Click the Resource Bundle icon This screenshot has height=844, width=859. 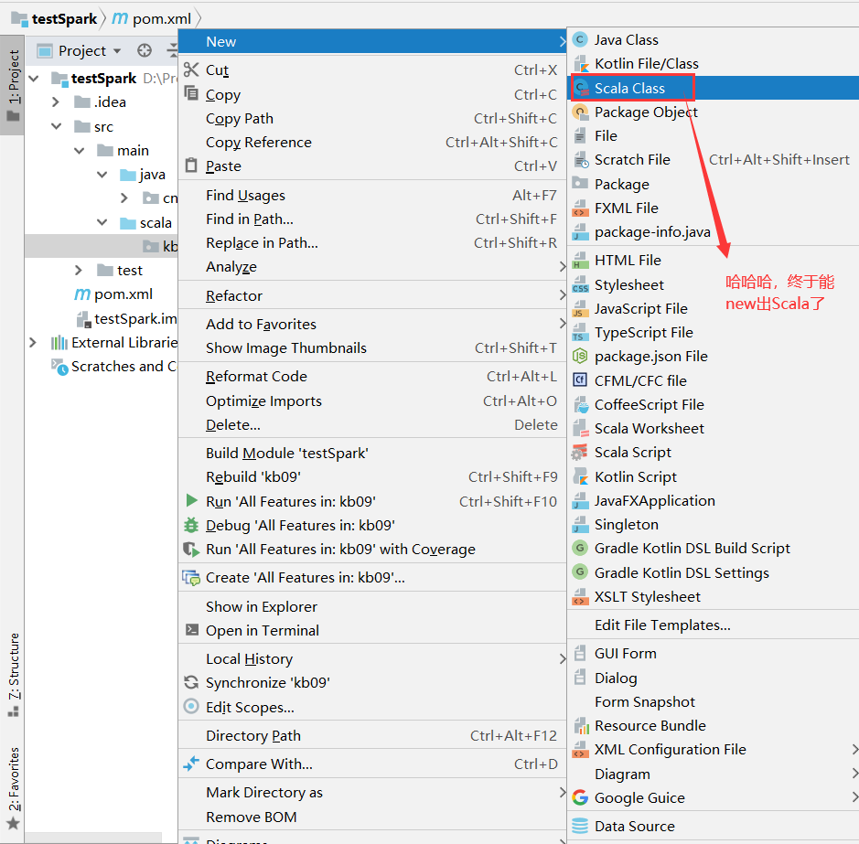pos(581,726)
